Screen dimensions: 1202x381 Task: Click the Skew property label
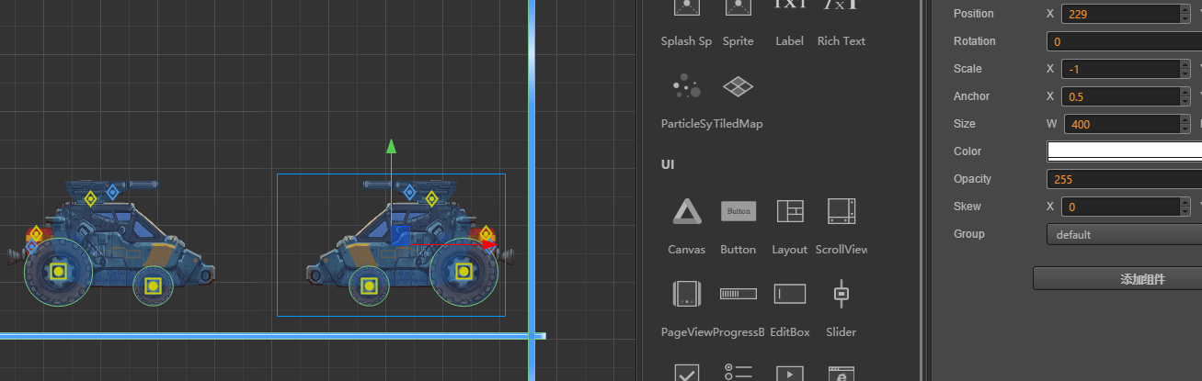coord(967,207)
